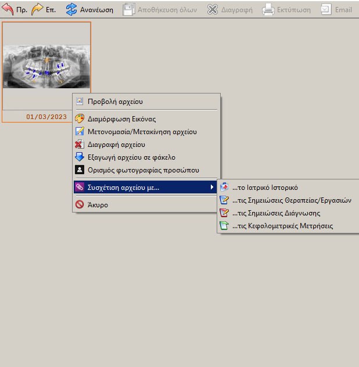Select τις Κεφαλομετρικές Μετρήσεις option
359x367 pixels.
pyautogui.click(x=282, y=226)
